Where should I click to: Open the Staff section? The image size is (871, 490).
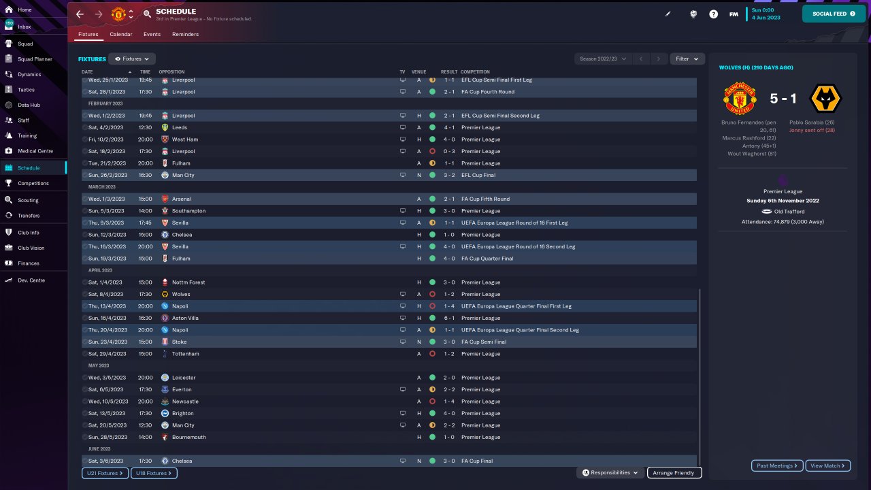24,120
